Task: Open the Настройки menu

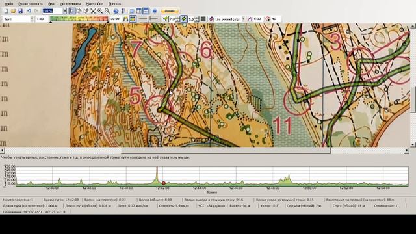Action: 95,4
